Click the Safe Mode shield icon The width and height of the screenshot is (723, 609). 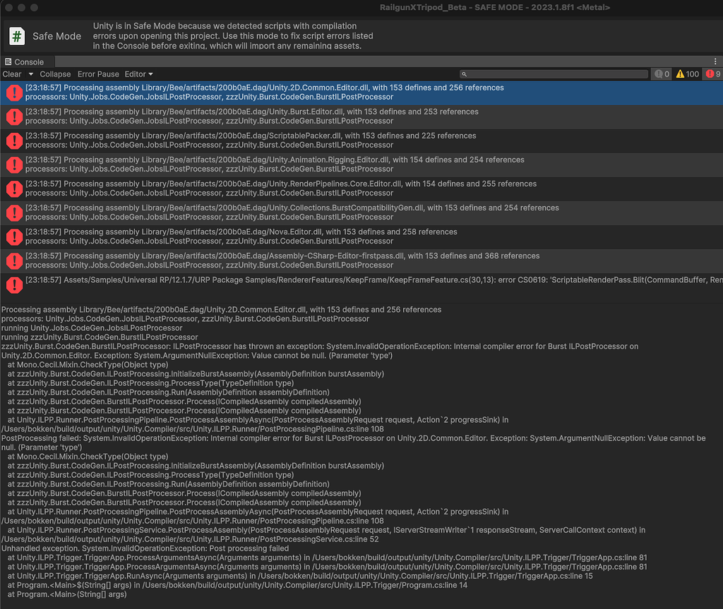click(19, 35)
